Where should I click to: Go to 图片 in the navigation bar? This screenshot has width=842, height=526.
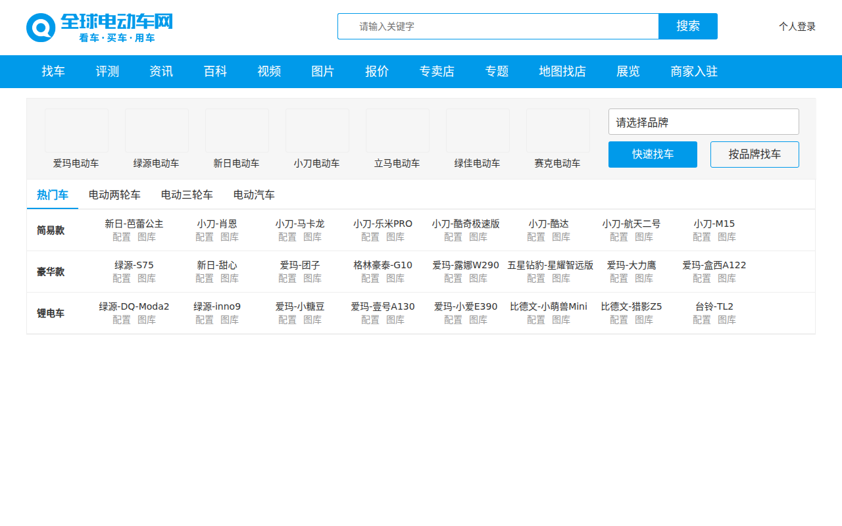click(x=323, y=72)
